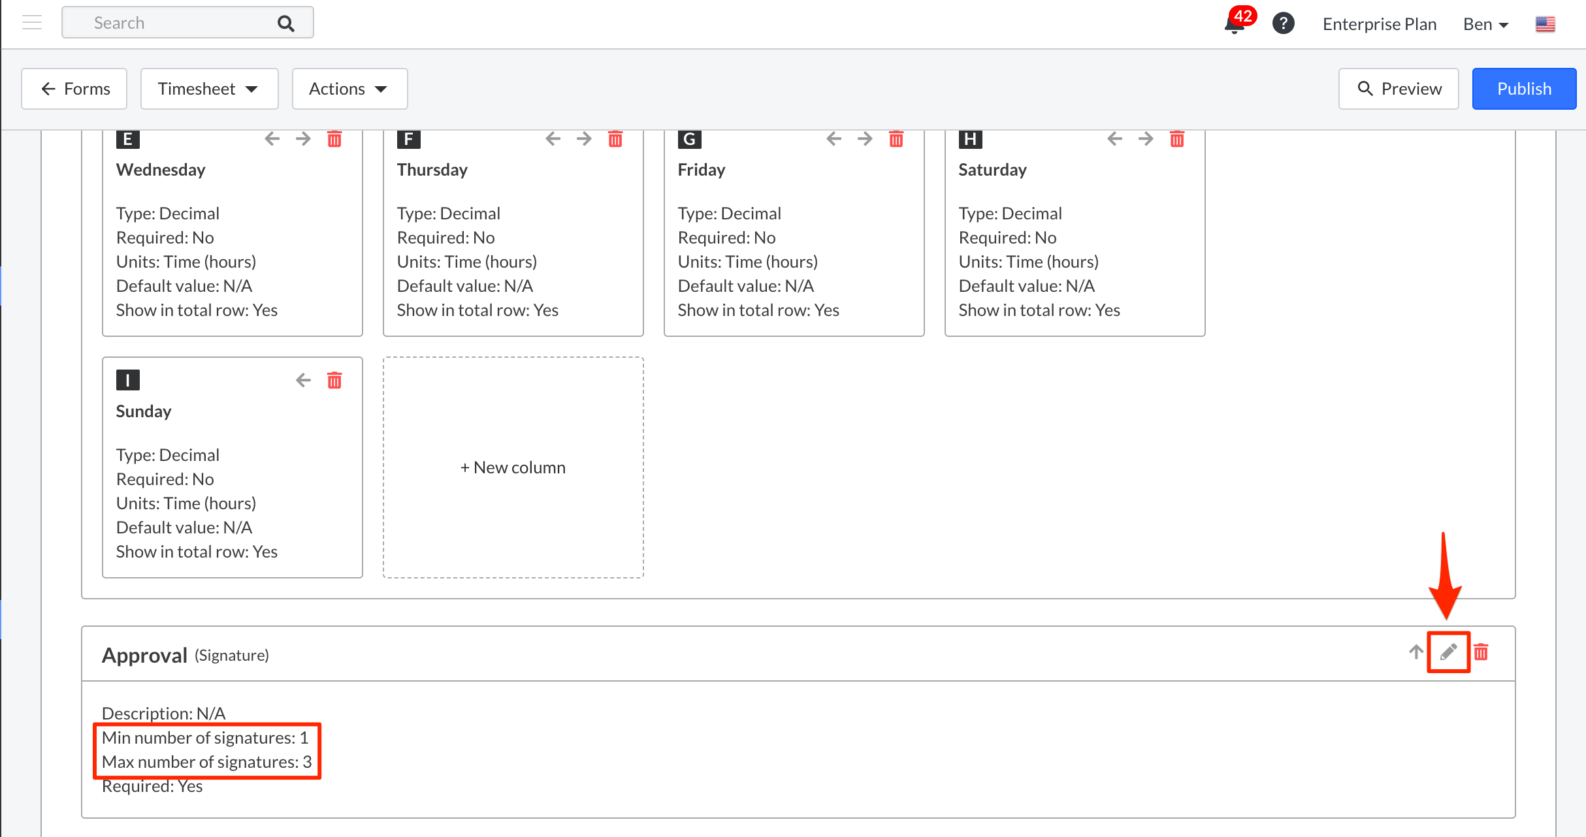This screenshot has height=837, width=1586.
Task: Click the Publish button
Action: tap(1523, 89)
